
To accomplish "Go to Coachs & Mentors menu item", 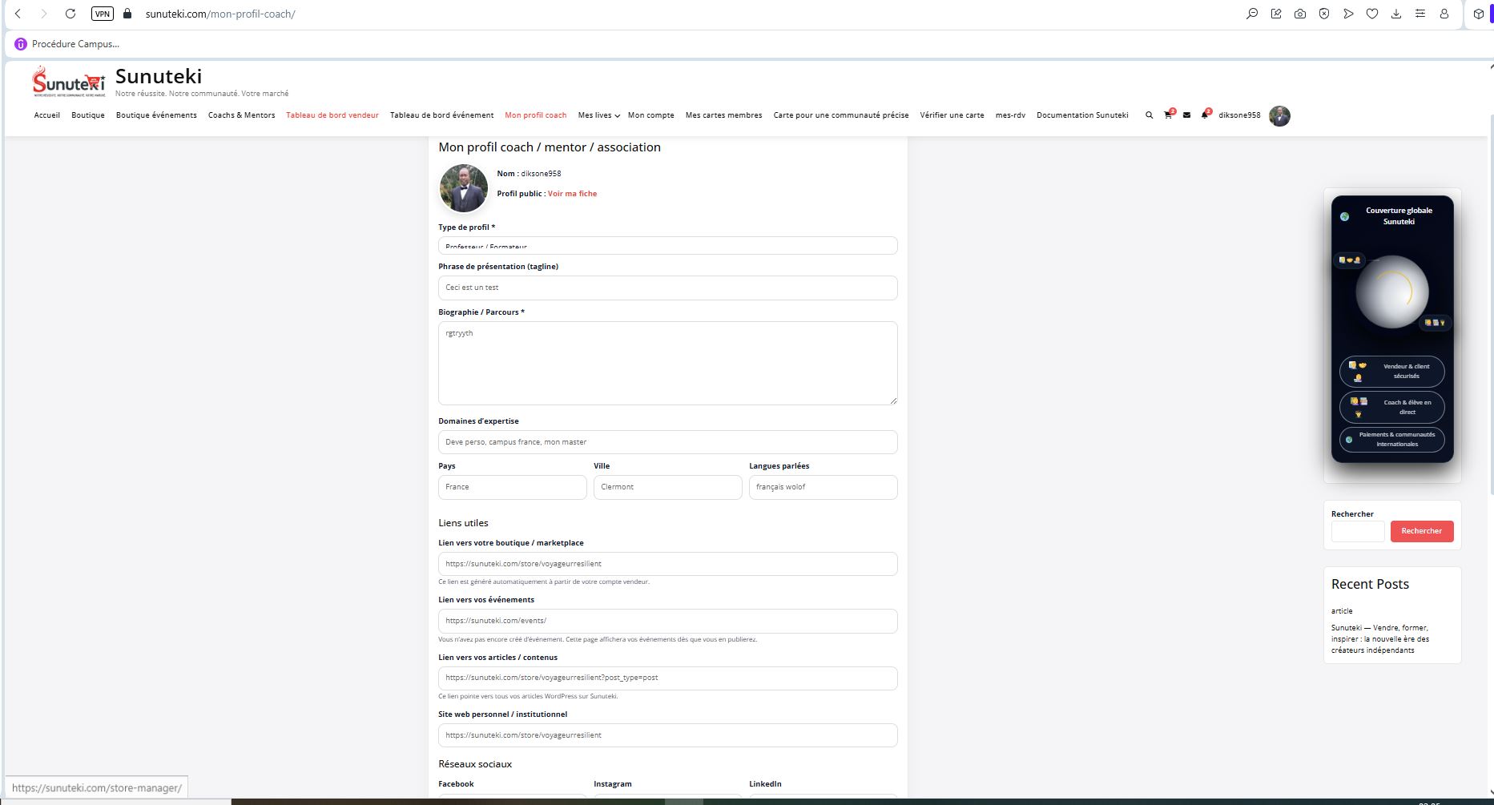I will point(241,115).
